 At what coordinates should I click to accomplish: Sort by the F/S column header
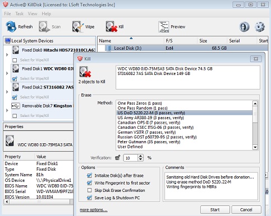pyautogui.click(x=181, y=41)
